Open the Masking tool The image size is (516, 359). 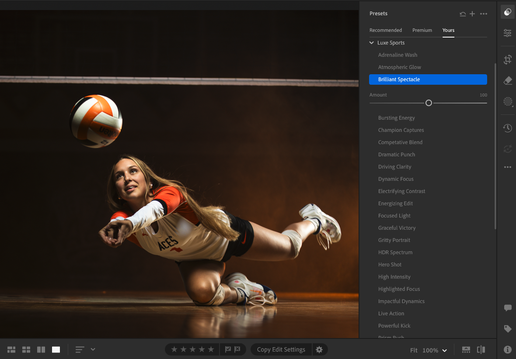click(x=507, y=101)
